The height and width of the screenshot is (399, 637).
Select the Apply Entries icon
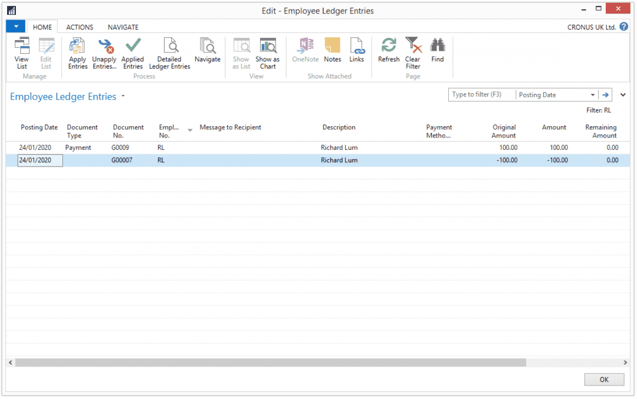click(77, 53)
